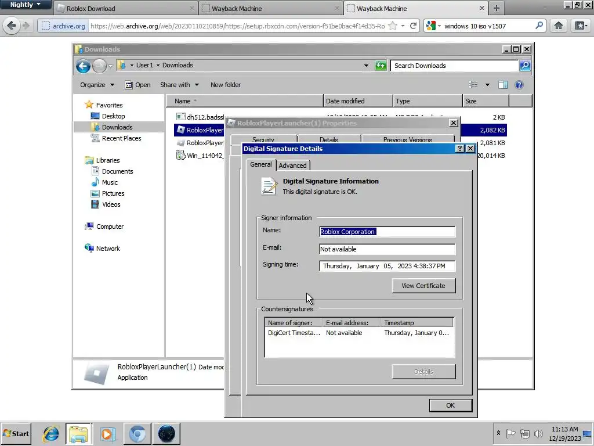Switch to the first Wayback Machine tab
The width and height of the screenshot is (594, 446).
coord(270,8)
